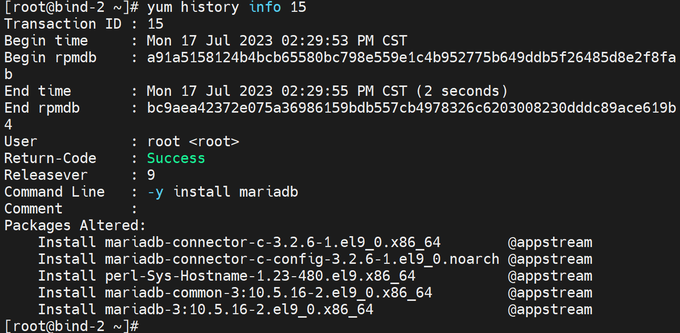Click the mariadb-common-3:10.5.16-2.el9_0.x86_64 package name
Screen dimensions: 680x333
coord(268,293)
